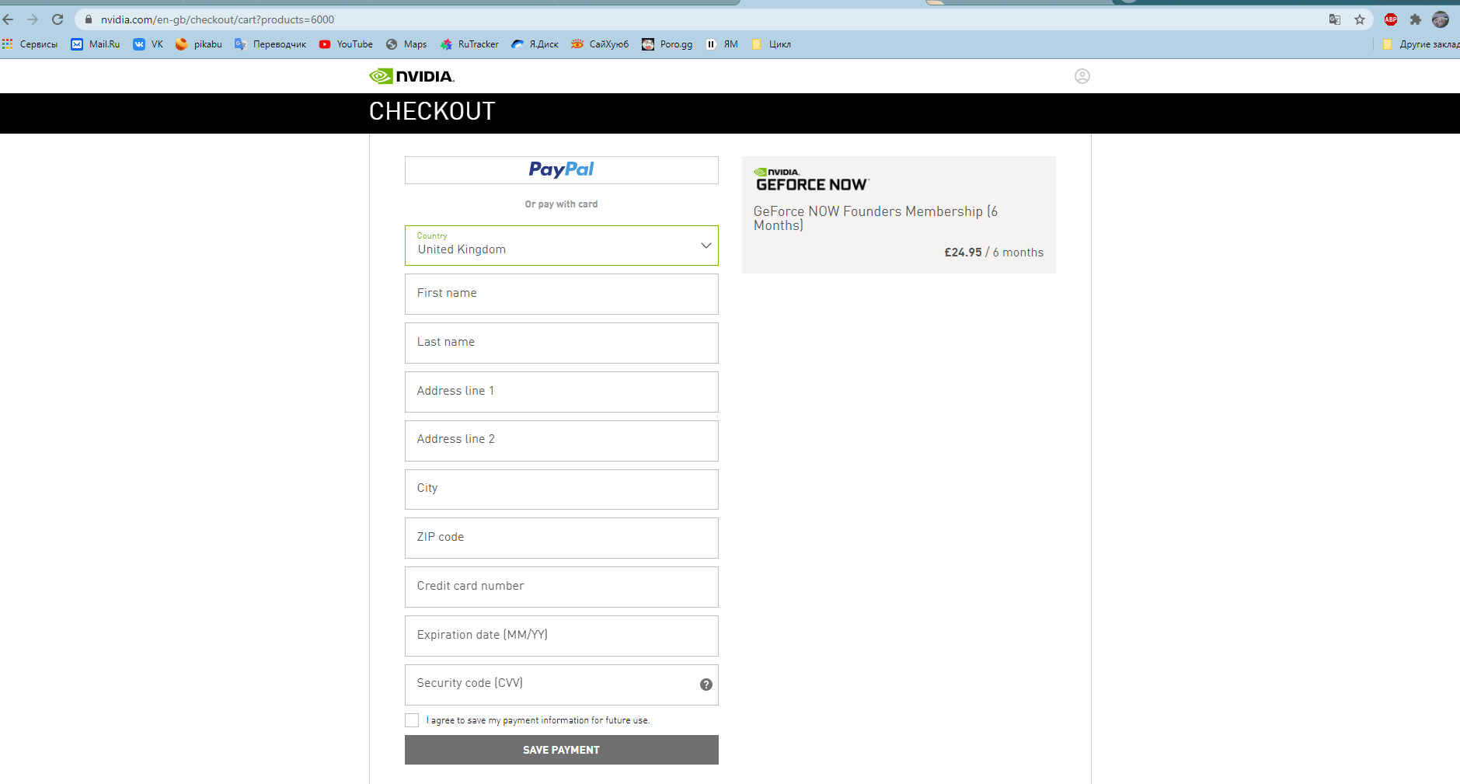Open the Poro.gg bookmark

click(x=667, y=44)
